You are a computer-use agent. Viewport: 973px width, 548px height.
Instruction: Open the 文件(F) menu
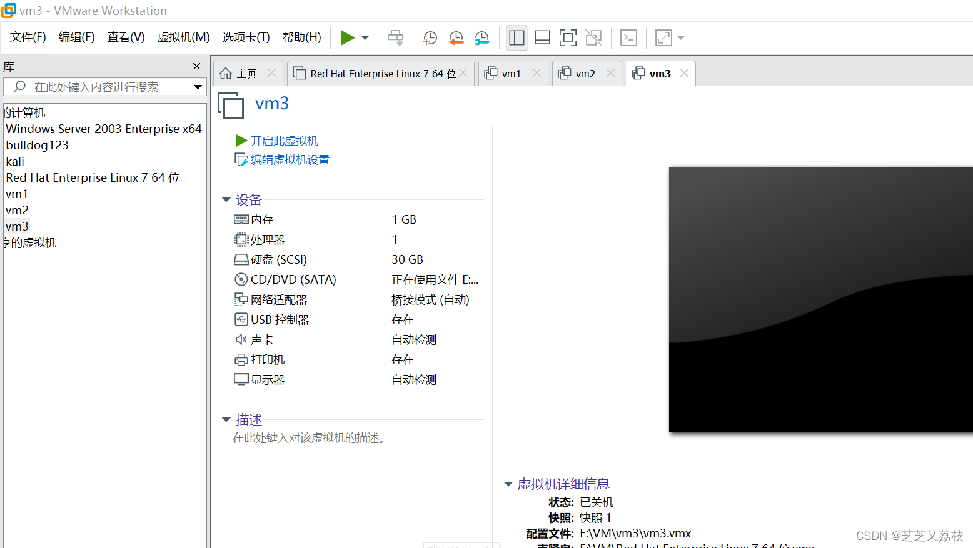(28, 37)
